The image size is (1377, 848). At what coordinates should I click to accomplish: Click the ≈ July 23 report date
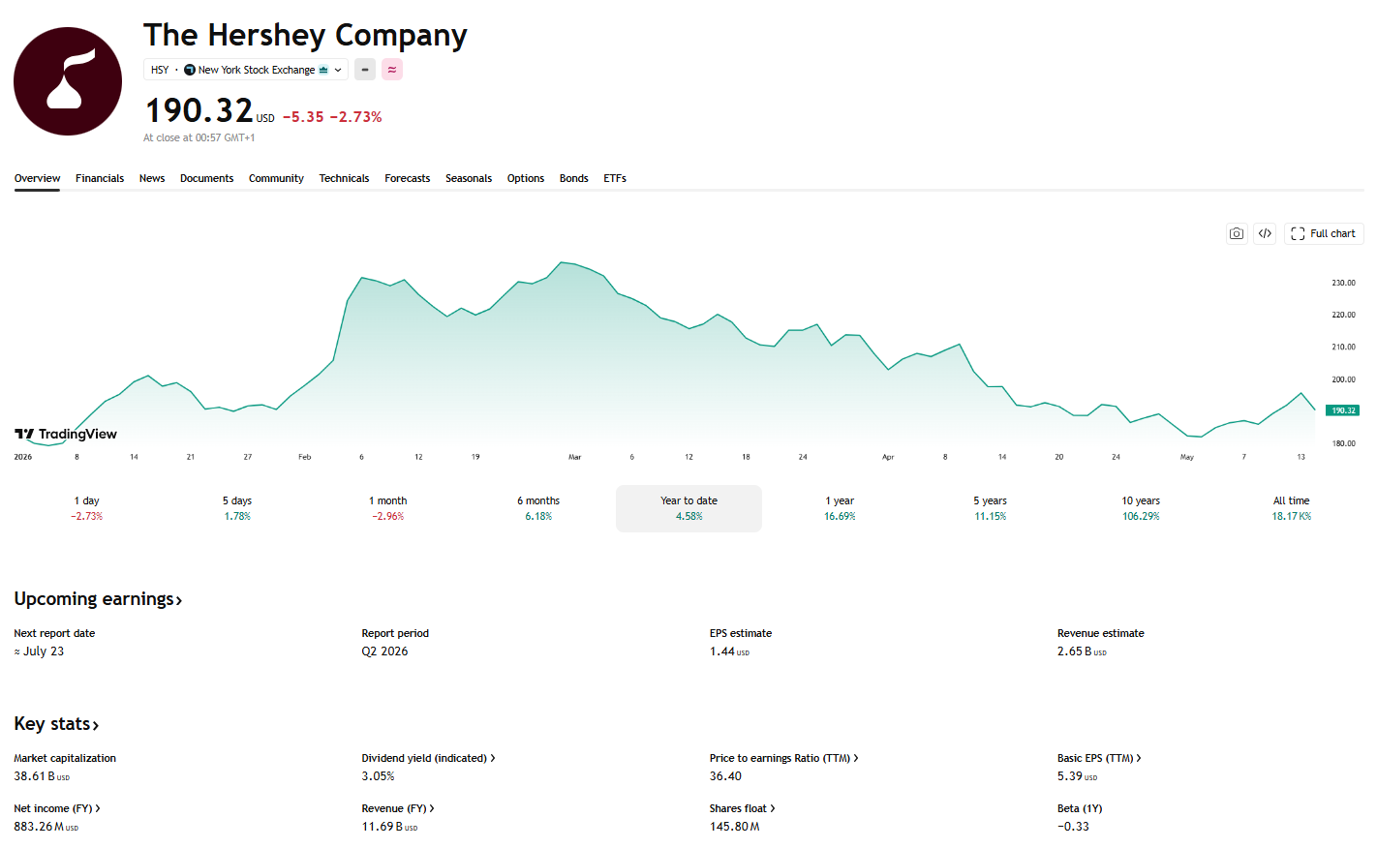click(39, 651)
